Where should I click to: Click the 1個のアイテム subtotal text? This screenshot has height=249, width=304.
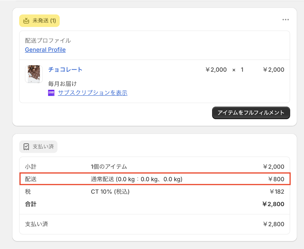[109, 167]
